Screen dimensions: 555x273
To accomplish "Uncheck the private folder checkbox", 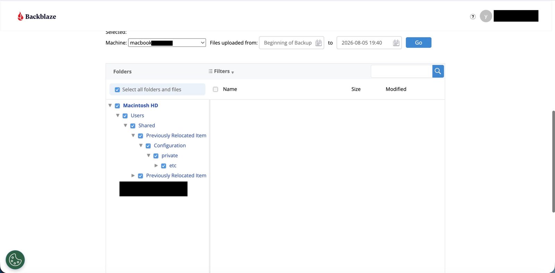I will point(156,156).
